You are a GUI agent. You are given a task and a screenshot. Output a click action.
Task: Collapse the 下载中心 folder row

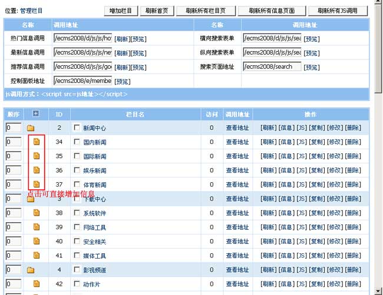click(31, 199)
